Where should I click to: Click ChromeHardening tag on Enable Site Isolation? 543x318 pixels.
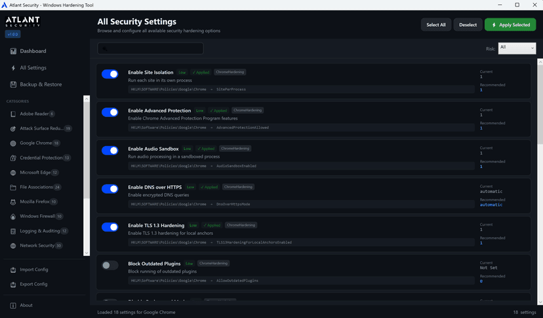[230, 72]
